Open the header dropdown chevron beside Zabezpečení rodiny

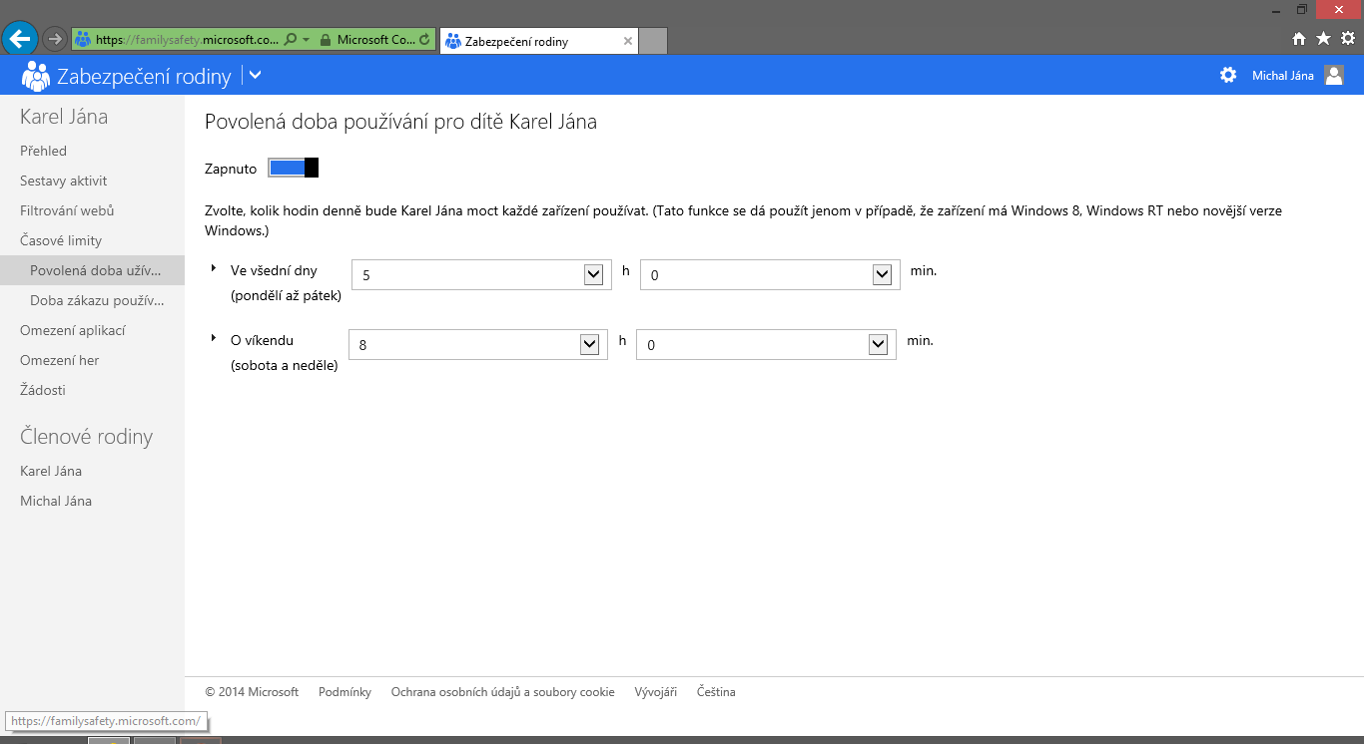click(255, 75)
